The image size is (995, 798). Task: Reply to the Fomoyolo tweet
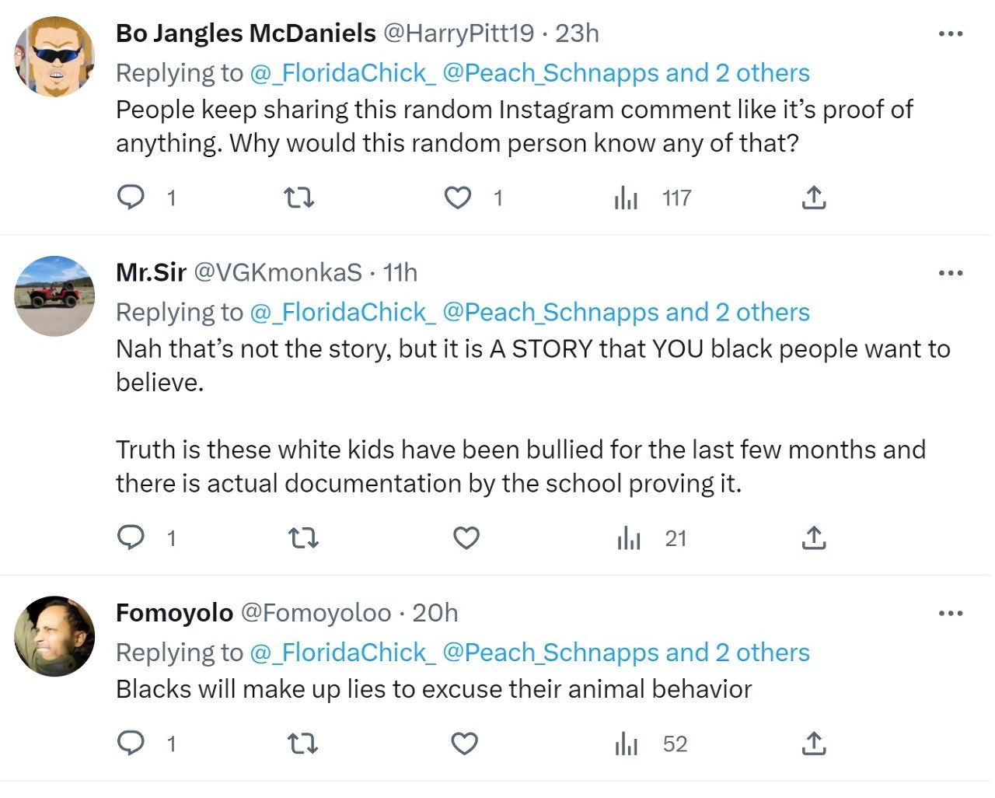click(x=131, y=743)
